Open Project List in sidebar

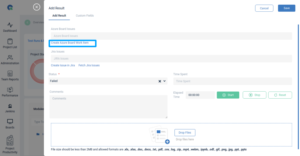click(x=10, y=44)
